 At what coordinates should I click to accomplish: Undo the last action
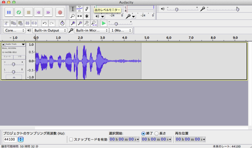pyautogui.click(x=45, y=24)
